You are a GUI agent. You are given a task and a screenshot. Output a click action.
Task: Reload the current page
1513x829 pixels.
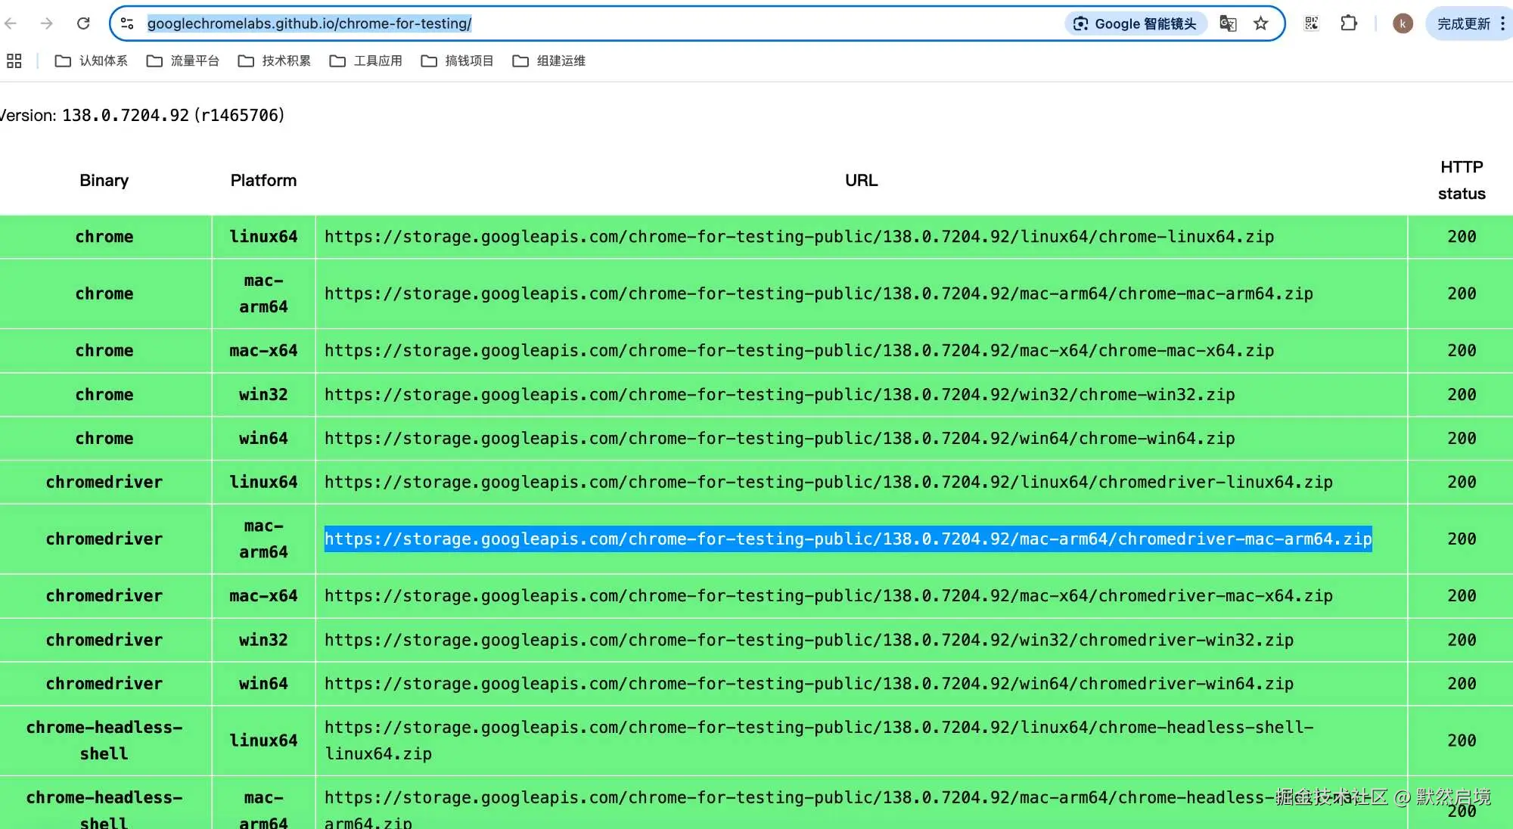point(83,23)
